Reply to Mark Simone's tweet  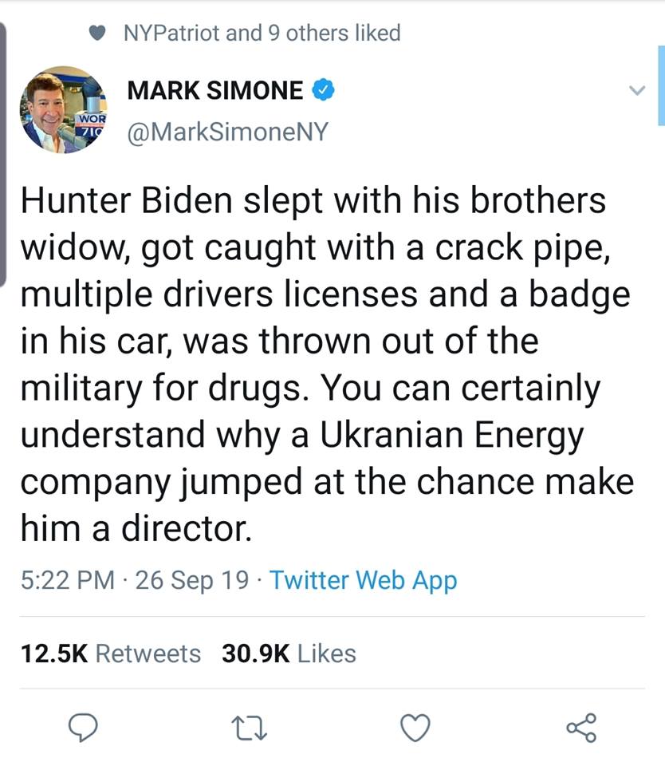pyautogui.click(x=81, y=728)
